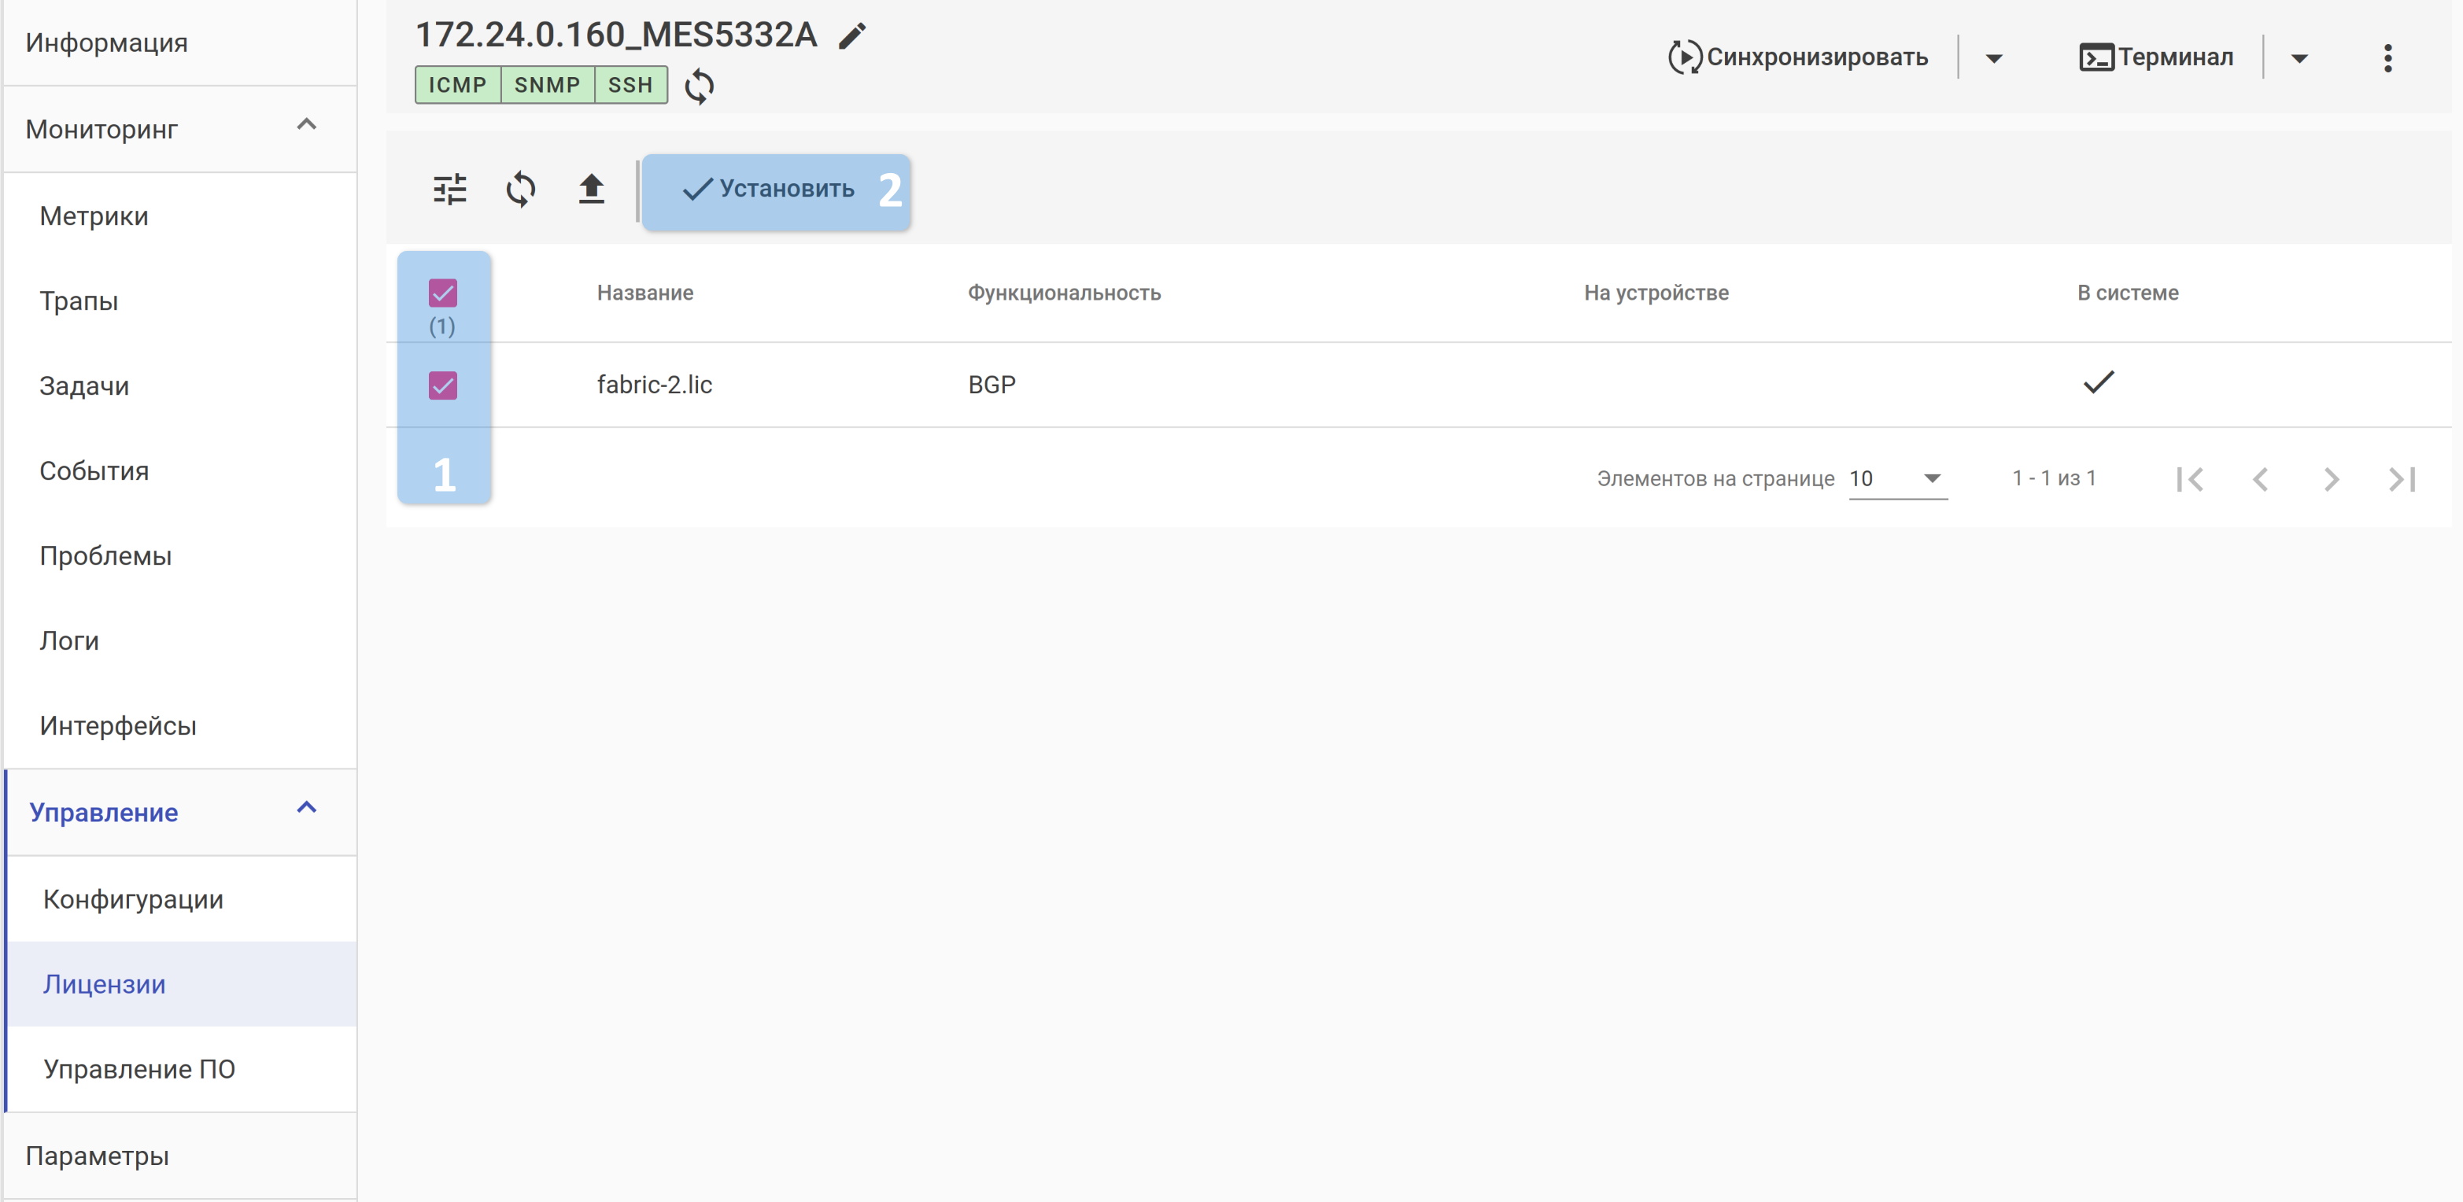Click the upload license icon
This screenshot has width=2463, height=1202.
click(591, 189)
